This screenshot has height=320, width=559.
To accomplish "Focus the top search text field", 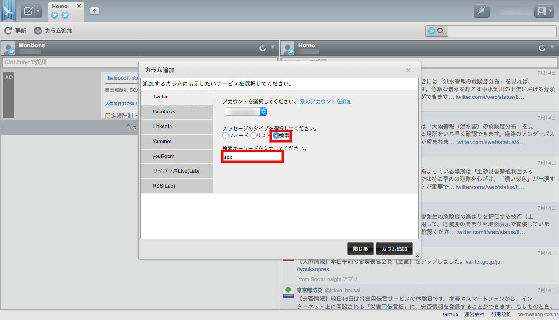I will pyautogui.click(x=502, y=31).
